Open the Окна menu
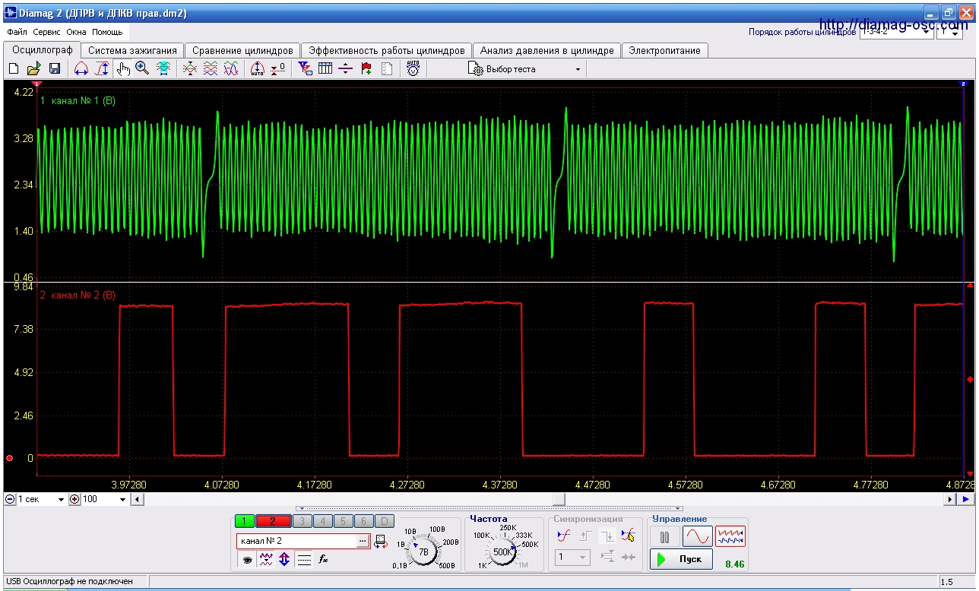The height and width of the screenshot is (591, 979). (x=76, y=33)
